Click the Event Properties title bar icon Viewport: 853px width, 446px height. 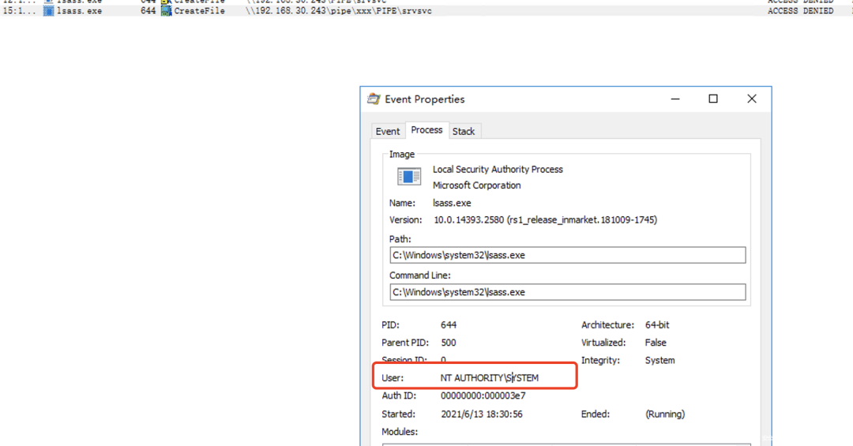tap(374, 99)
